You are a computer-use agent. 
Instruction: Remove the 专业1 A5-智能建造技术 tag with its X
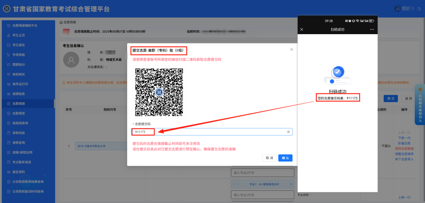tap(291, 184)
